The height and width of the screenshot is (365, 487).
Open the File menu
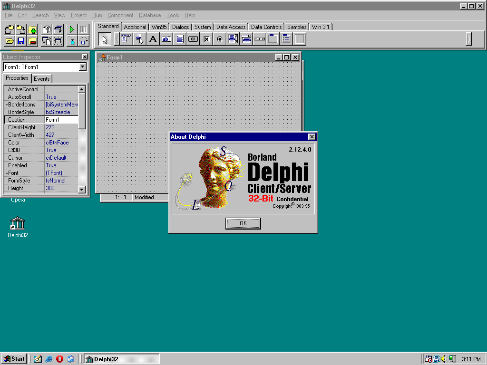point(9,15)
